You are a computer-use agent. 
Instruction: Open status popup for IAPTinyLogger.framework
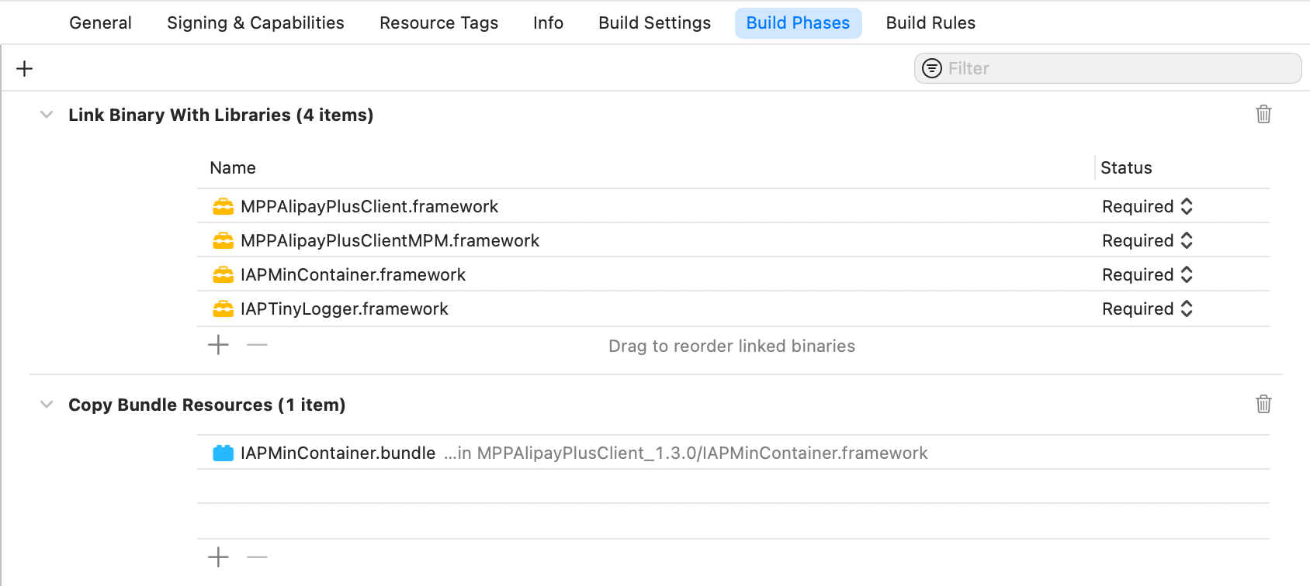(1147, 309)
